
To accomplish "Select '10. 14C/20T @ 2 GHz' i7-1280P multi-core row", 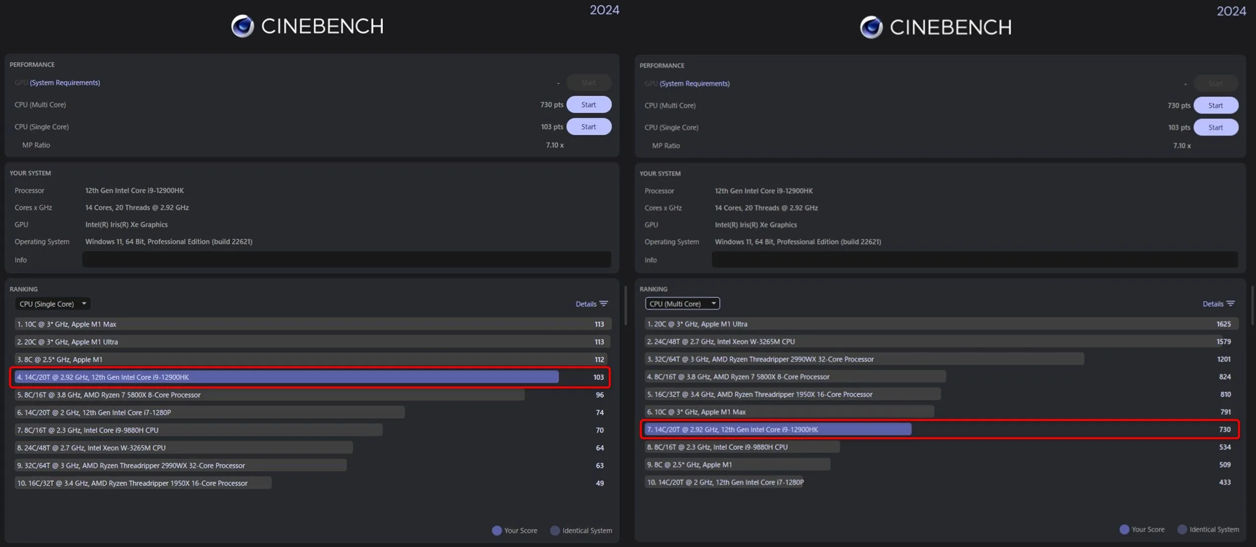I will pos(941,482).
